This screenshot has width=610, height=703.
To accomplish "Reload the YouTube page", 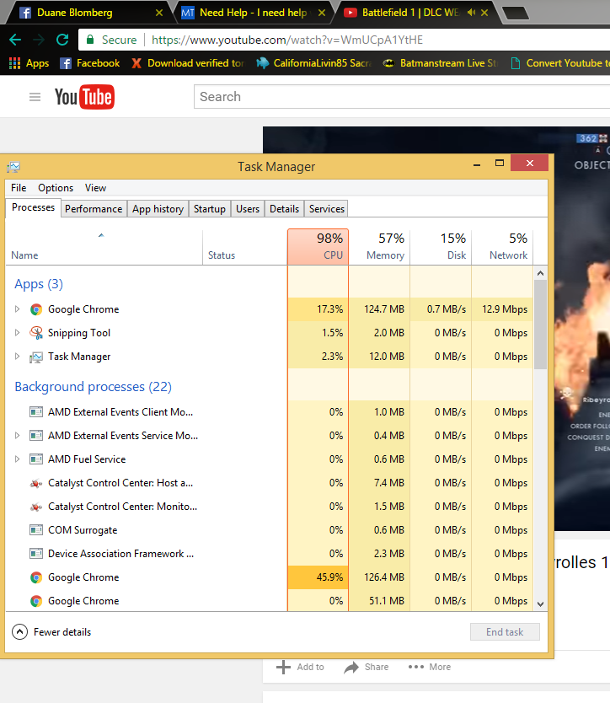I will click(x=62, y=40).
